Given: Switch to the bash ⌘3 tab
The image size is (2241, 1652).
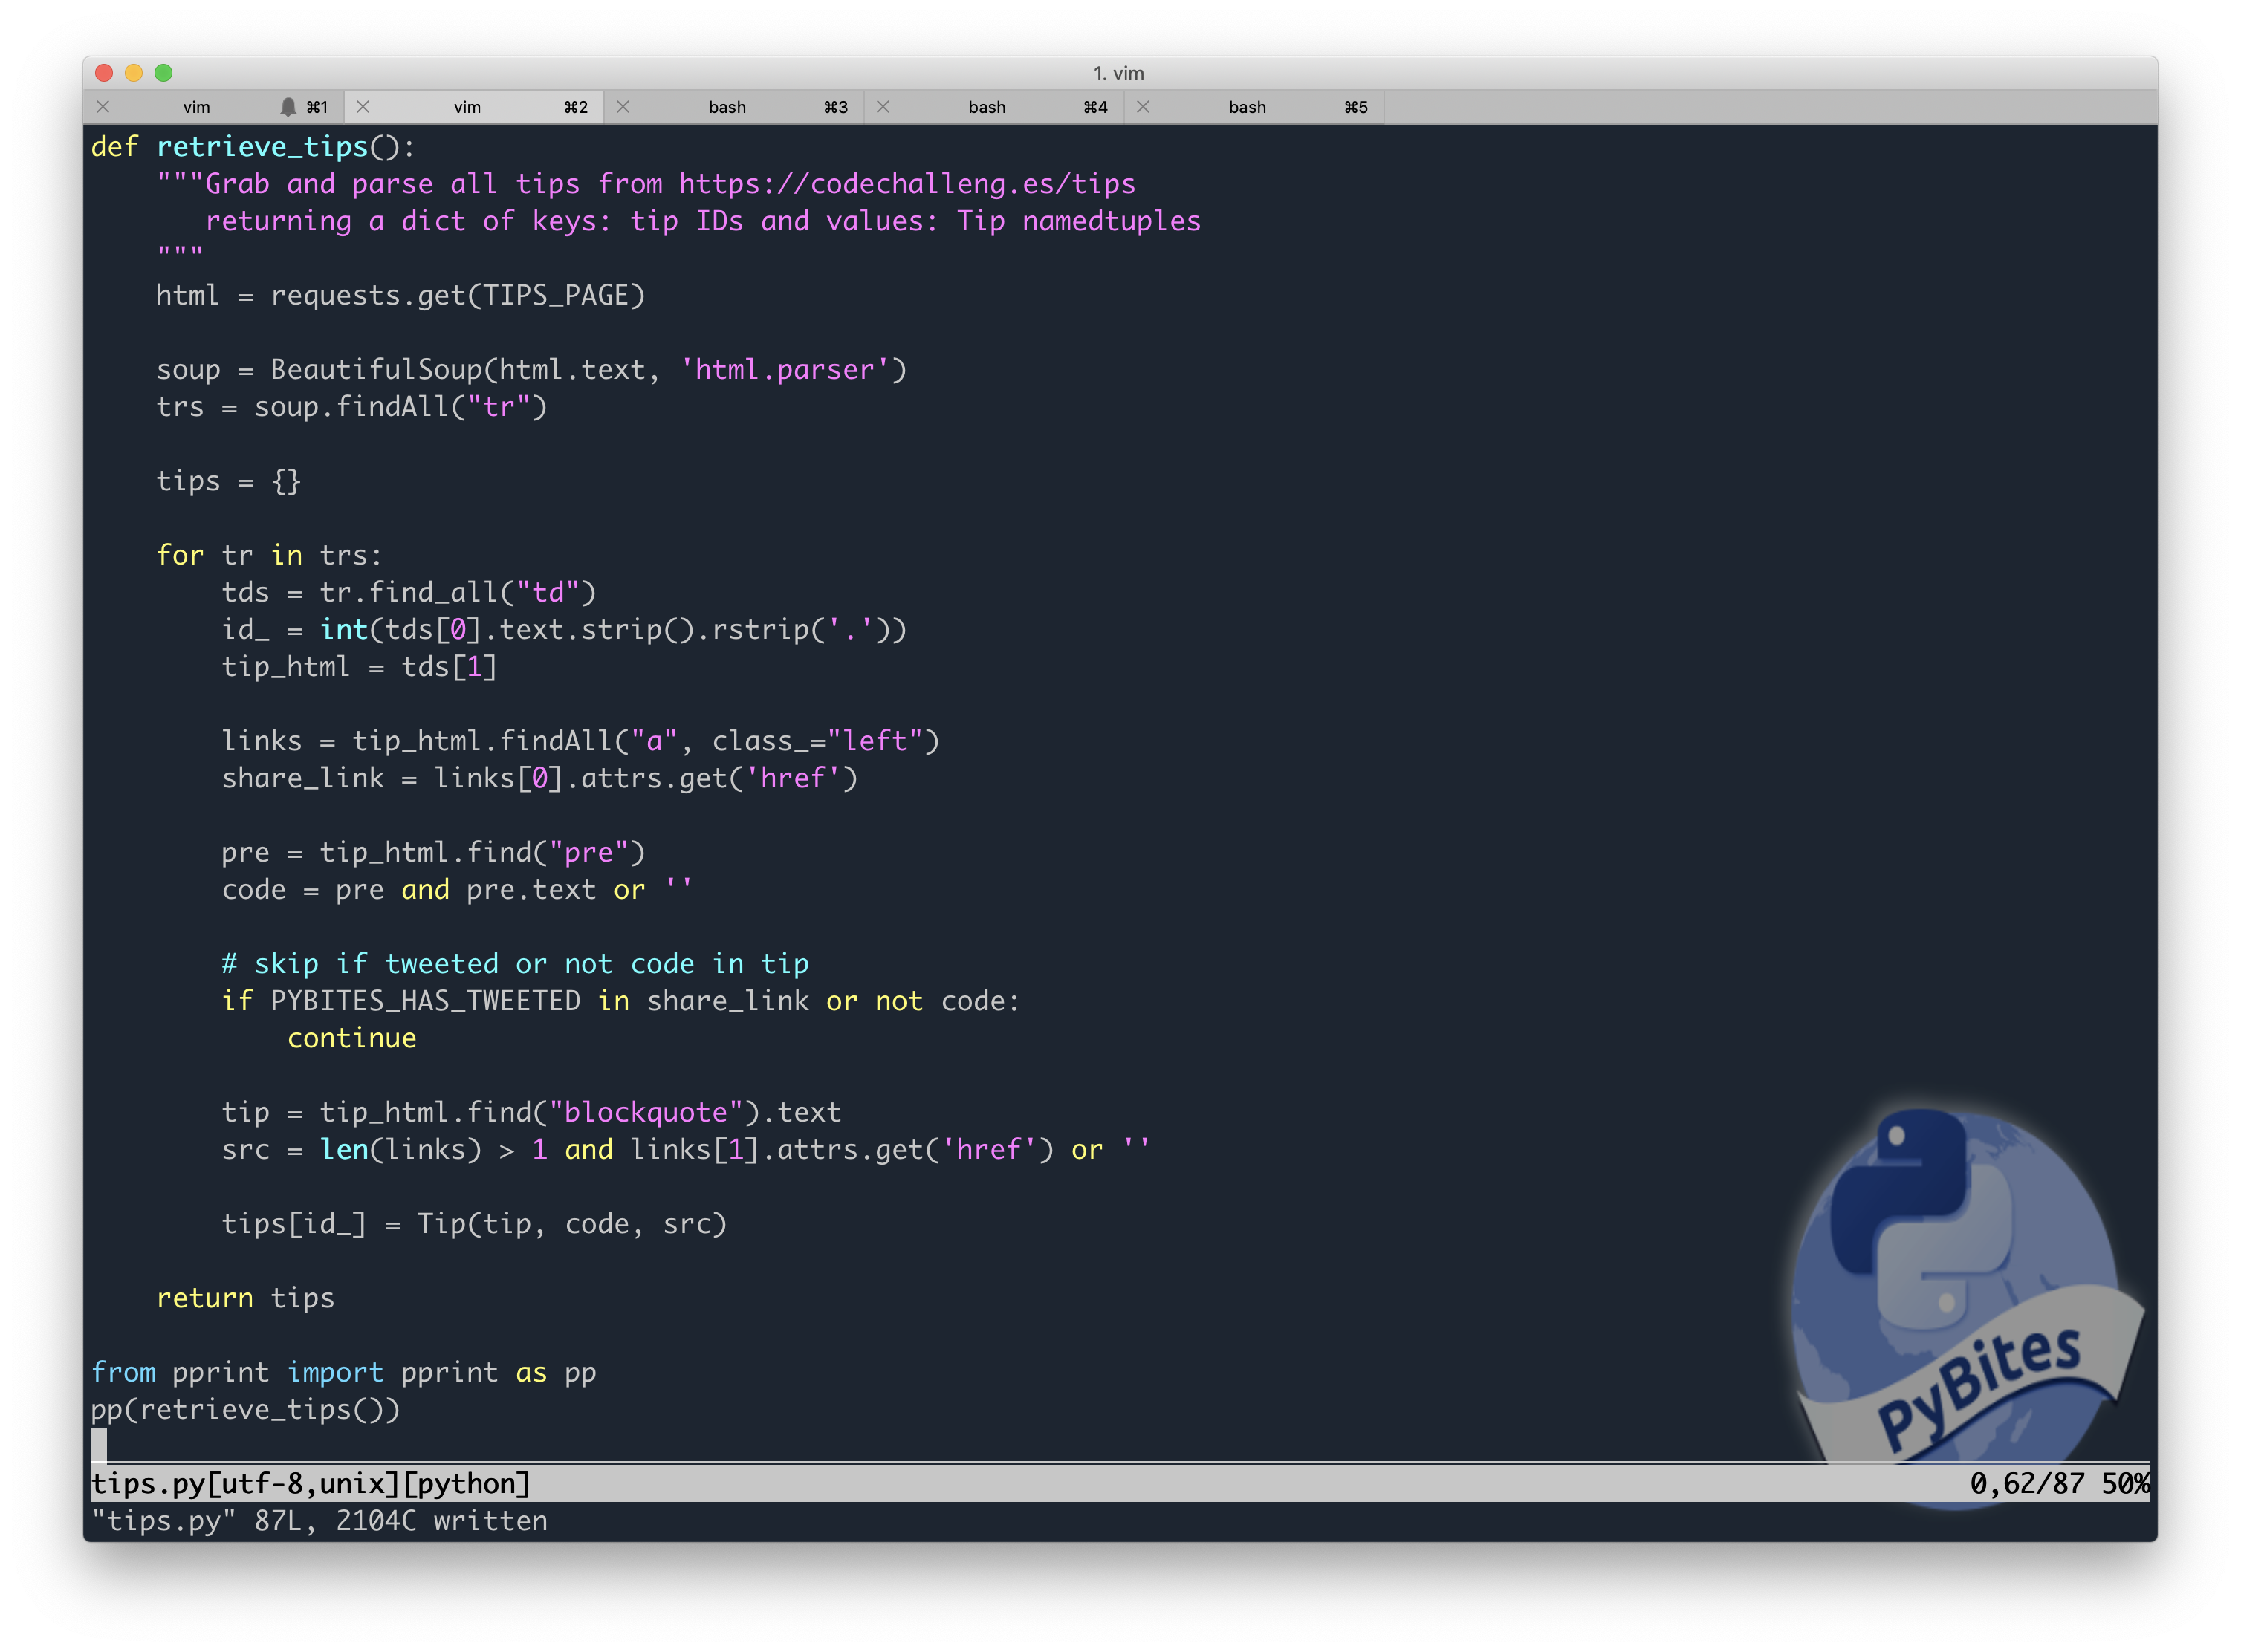Looking at the screenshot, I should (727, 107).
